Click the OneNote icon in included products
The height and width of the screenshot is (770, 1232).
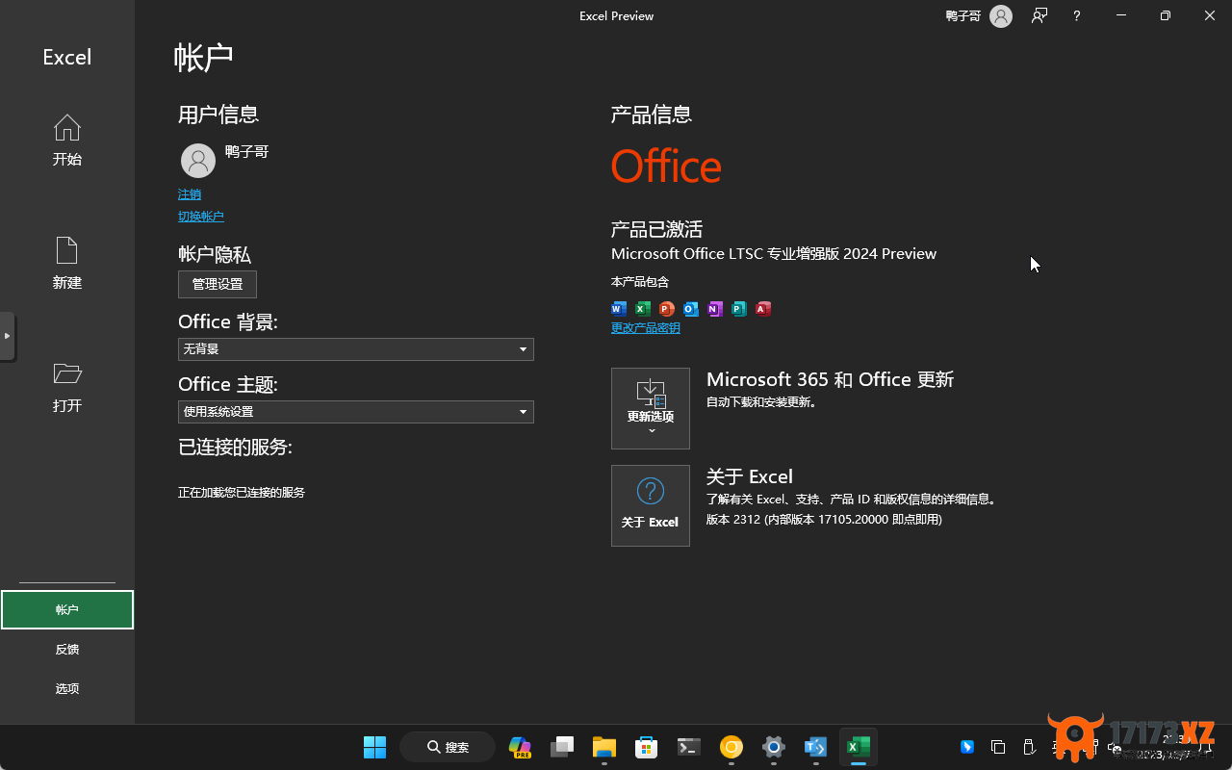click(715, 309)
